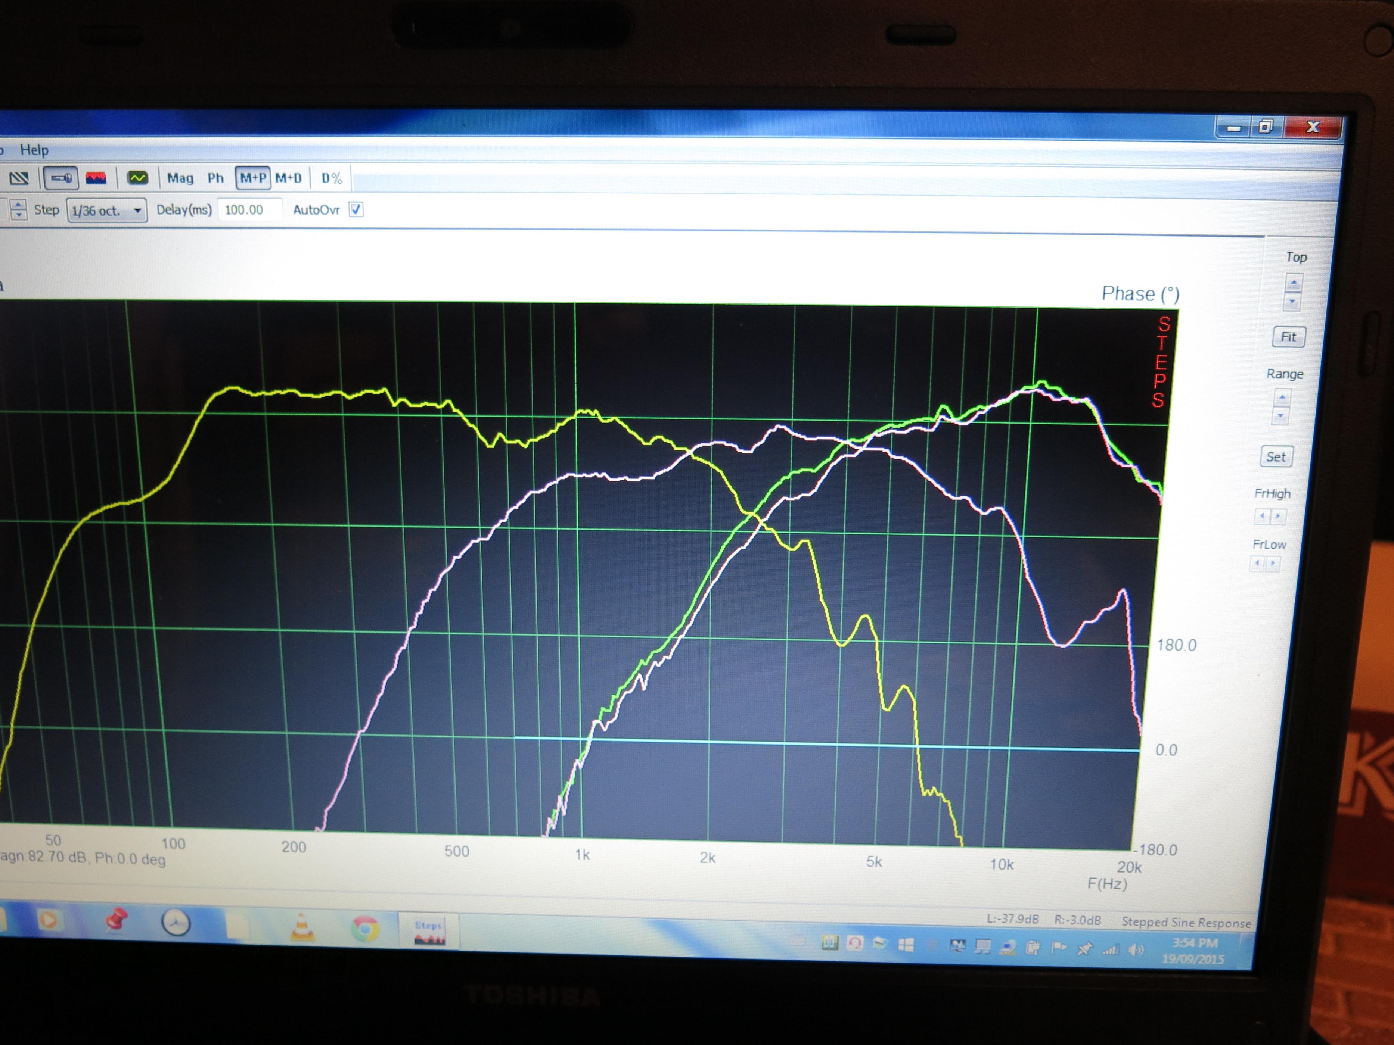Viewport: 1394px width, 1045px height.
Task: Open the Help menu
Action: click(x=34, y=150)
